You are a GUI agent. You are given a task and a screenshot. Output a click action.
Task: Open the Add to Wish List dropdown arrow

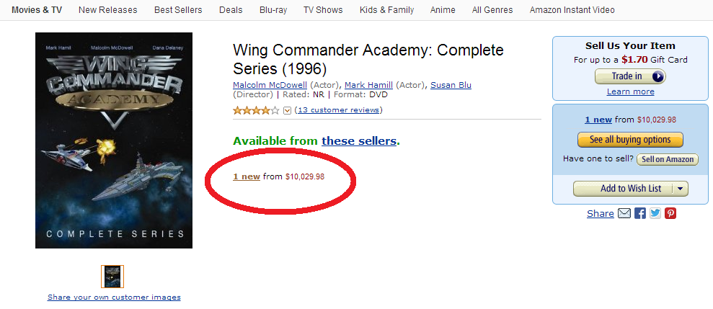pyautogui.click(x=681, y=189)
